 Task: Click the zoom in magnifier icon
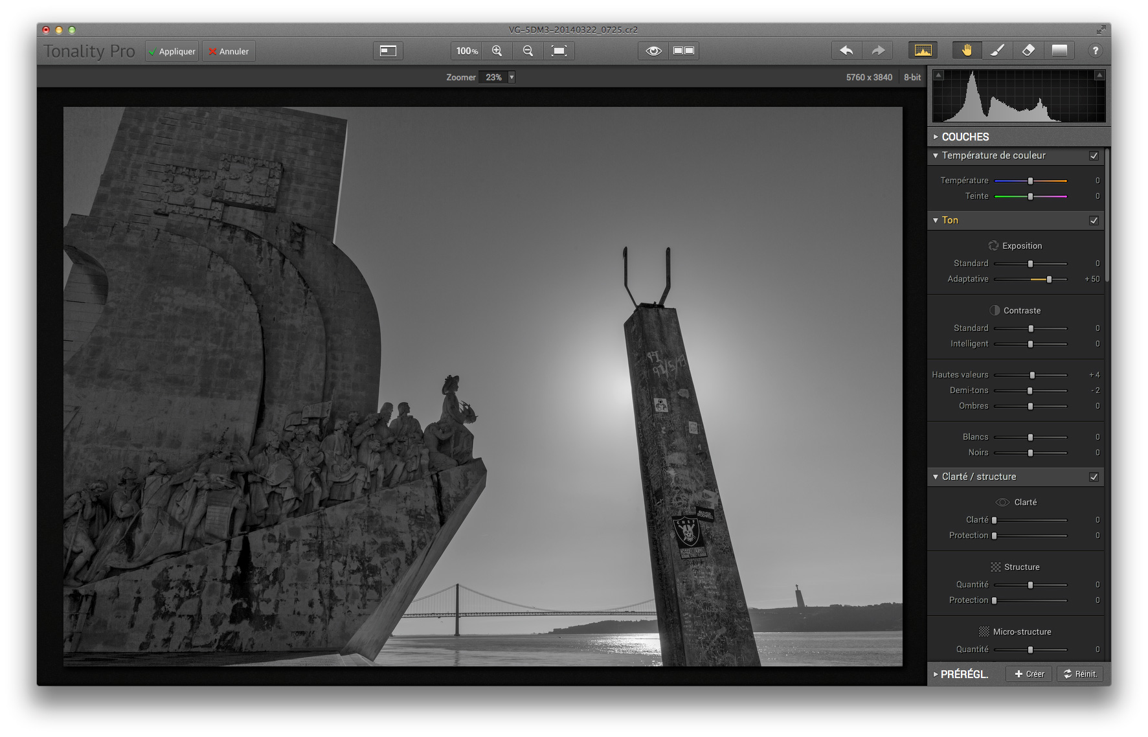click(497, 51)
